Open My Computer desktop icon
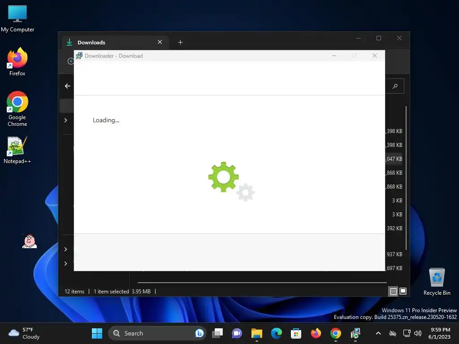The width and height of the screenshot is (459, 344). pos(17,18)
